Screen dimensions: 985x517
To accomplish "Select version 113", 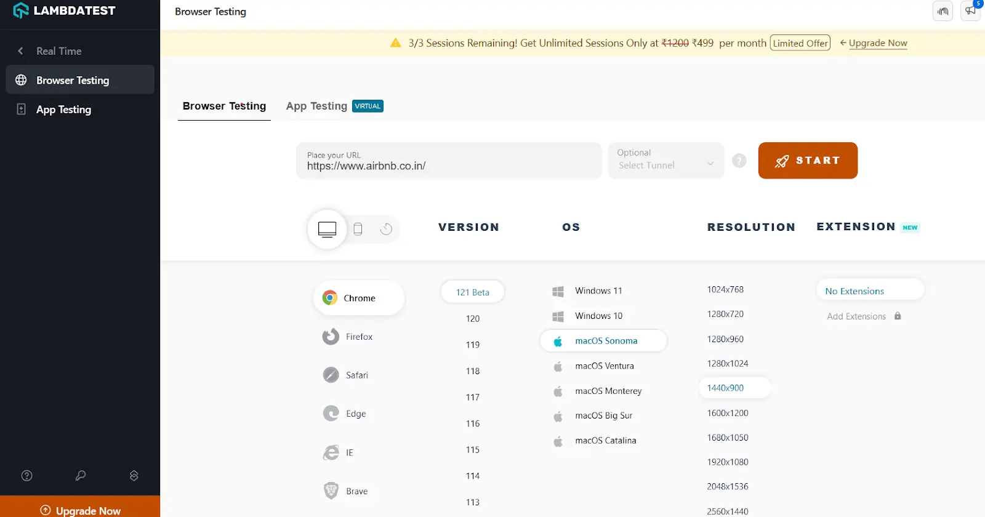I will pyautogui.click(x=472, y=502).
